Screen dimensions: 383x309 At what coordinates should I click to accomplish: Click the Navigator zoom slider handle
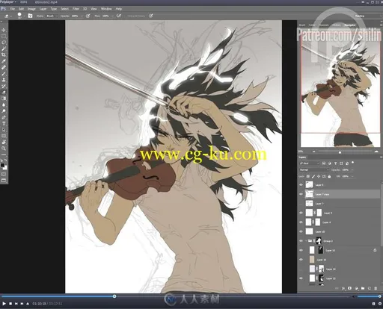pyautogui.click(x=340, y=152)
